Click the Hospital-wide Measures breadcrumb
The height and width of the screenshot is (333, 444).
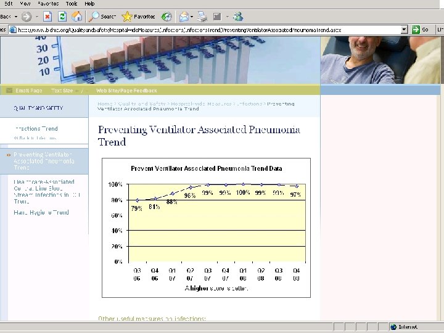tap(201, 104)
